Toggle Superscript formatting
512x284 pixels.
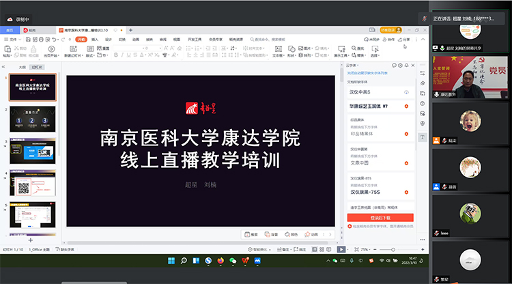150,55
